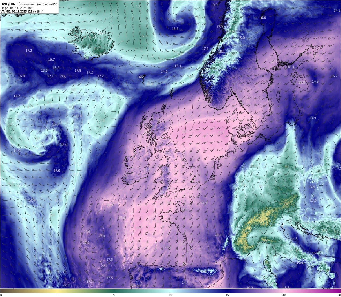This screenshot has height=297, width=341.
Task: Click the 19.0 value at top of map
Action: coord(214,5)
